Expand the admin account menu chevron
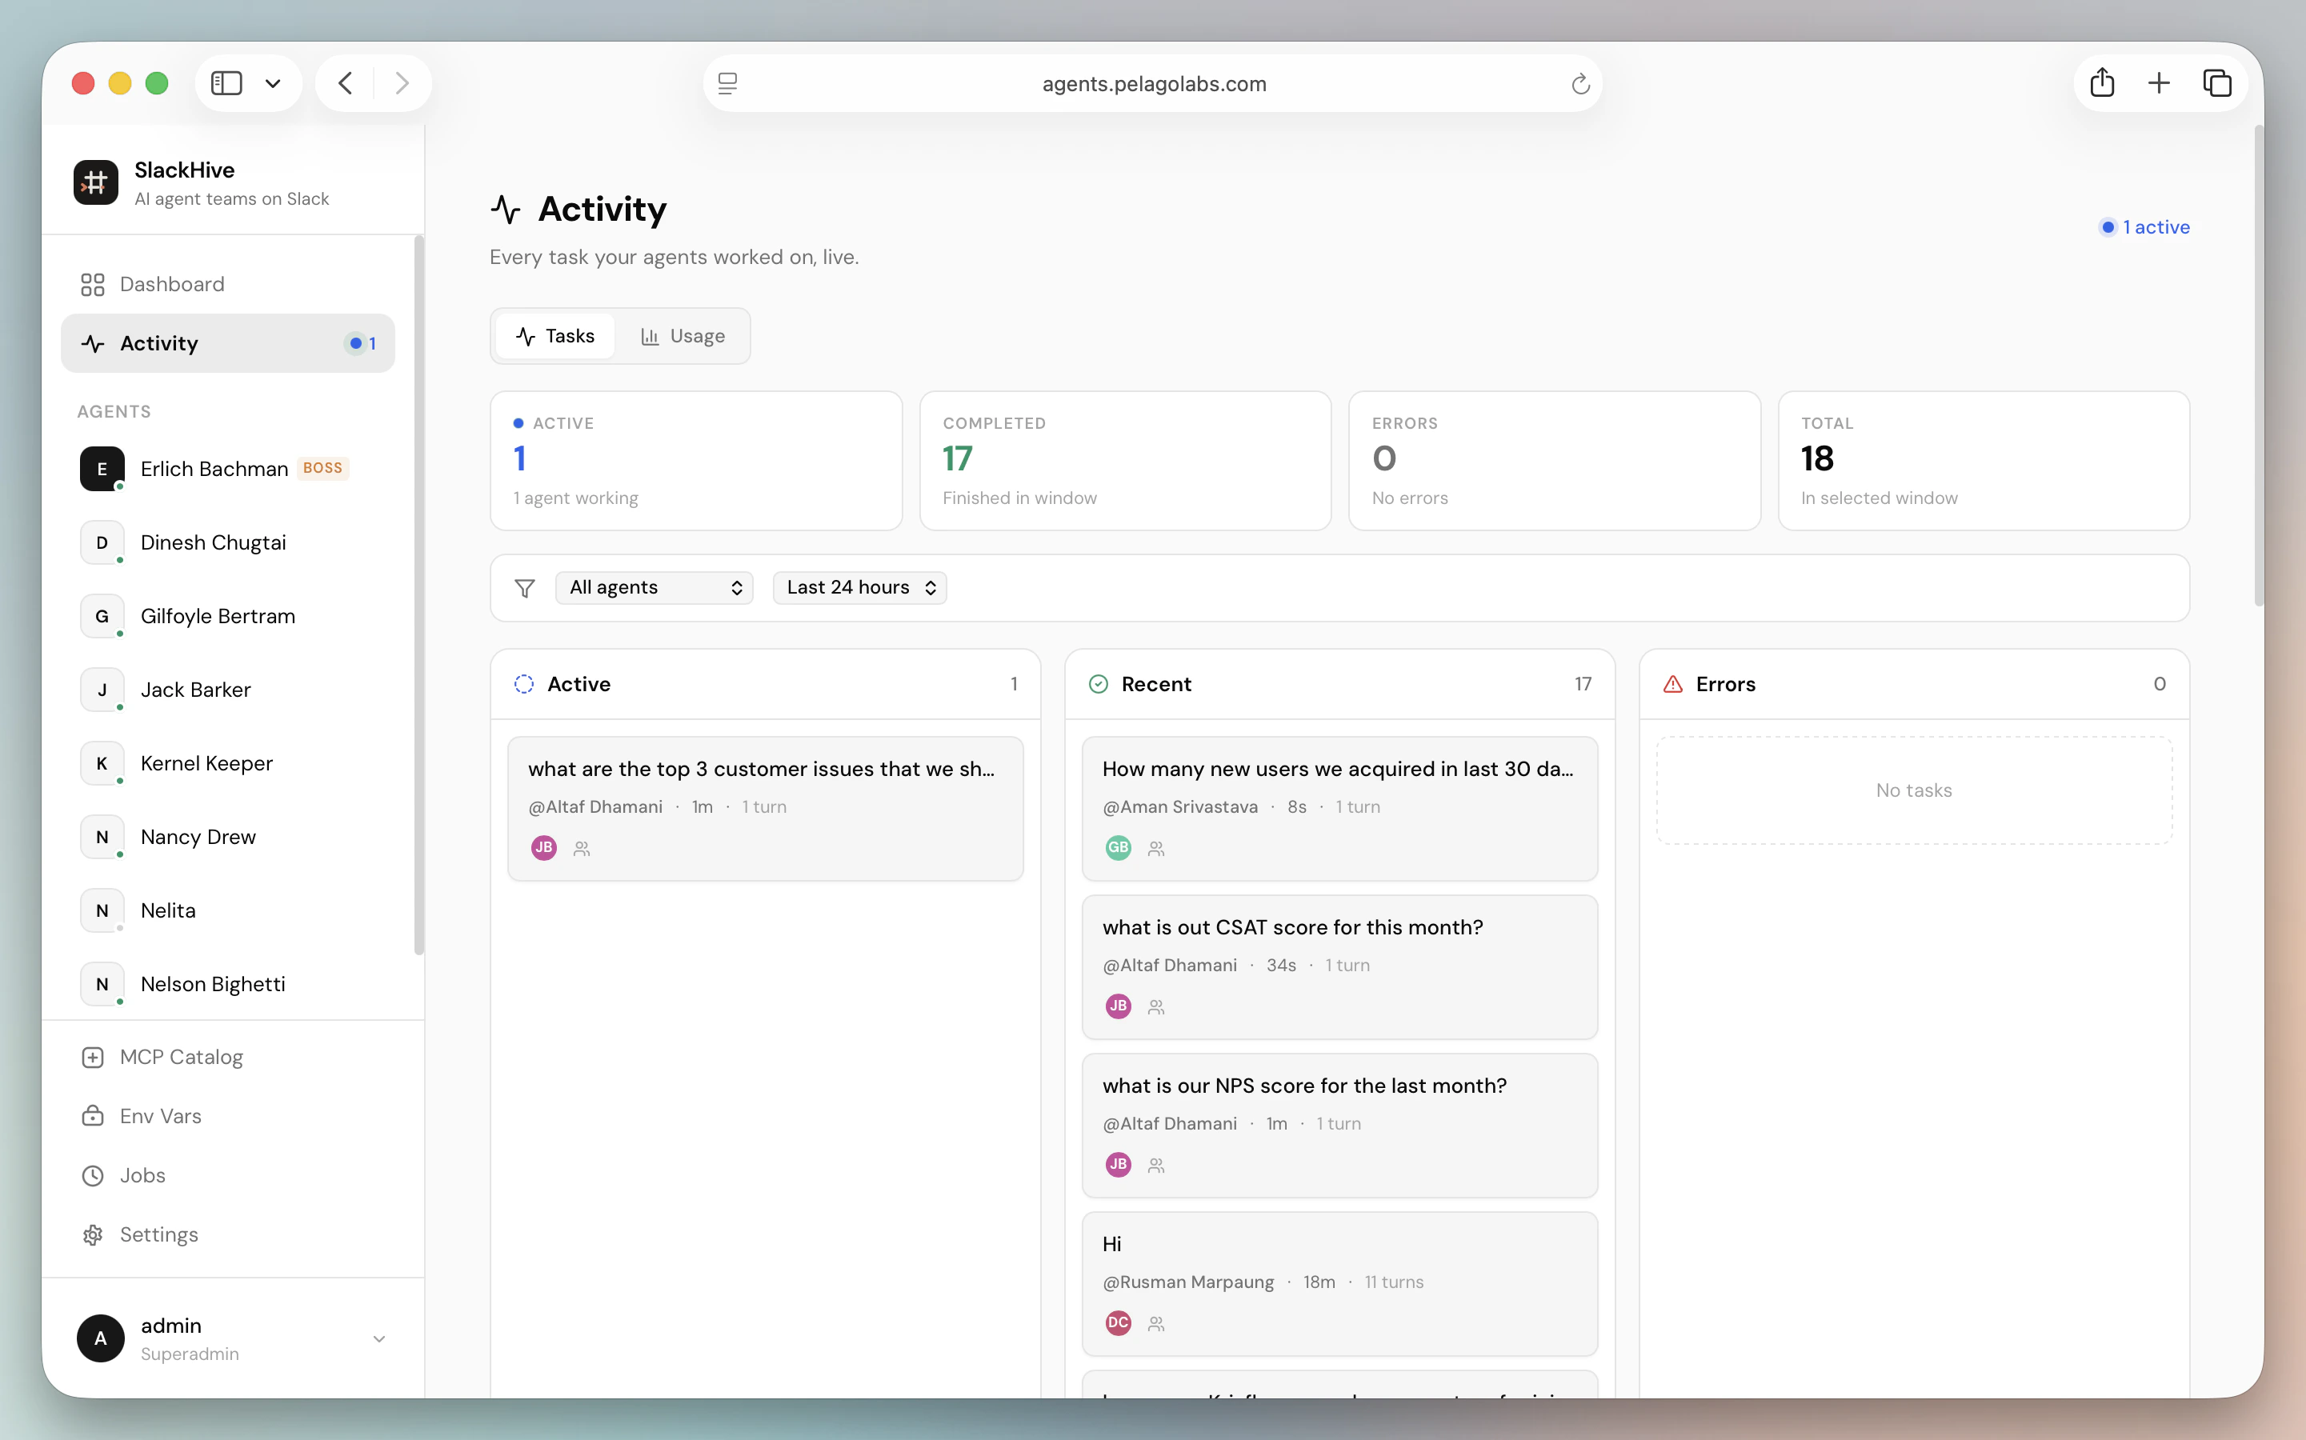This screenshot has height=1440, width=2306. point(379,1339)
